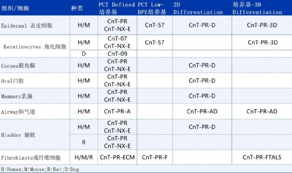Click the 种类 column header
Viewport: 292px width, 173px height.
77,8
